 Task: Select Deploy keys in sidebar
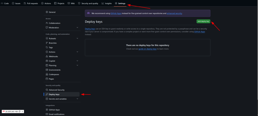coord(62,95)
